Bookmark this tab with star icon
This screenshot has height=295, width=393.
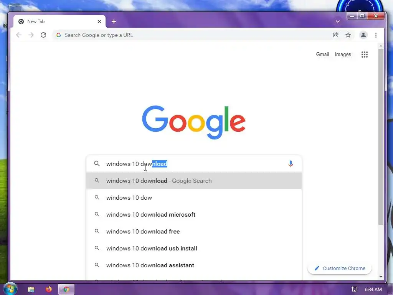point(348,35)
